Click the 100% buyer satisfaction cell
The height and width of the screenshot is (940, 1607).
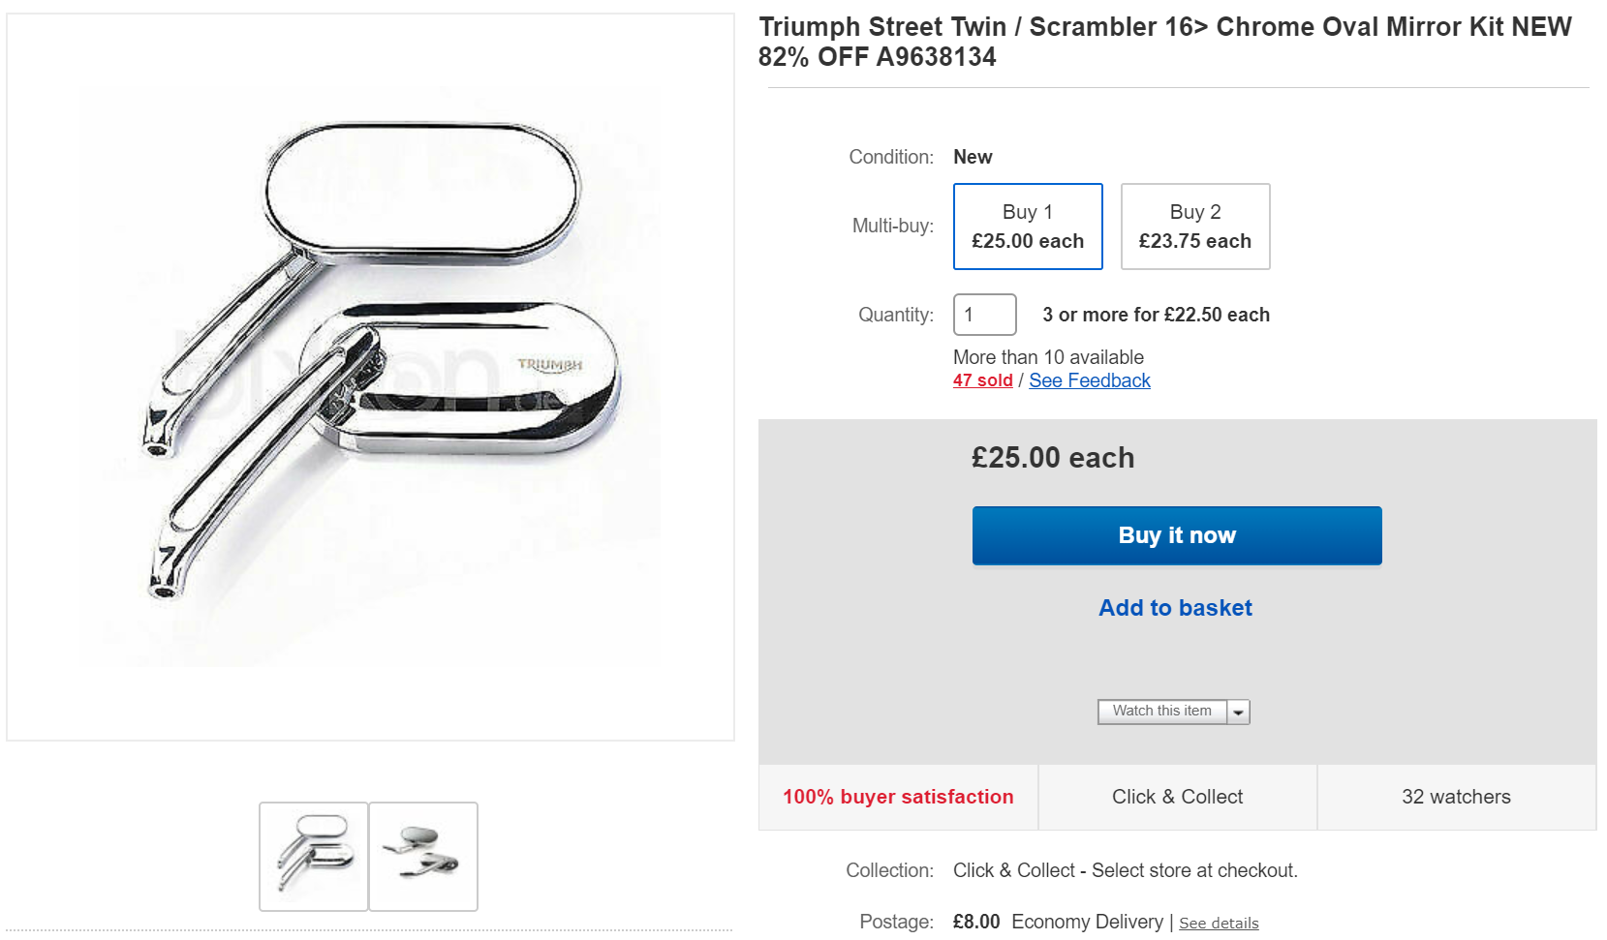898,797
